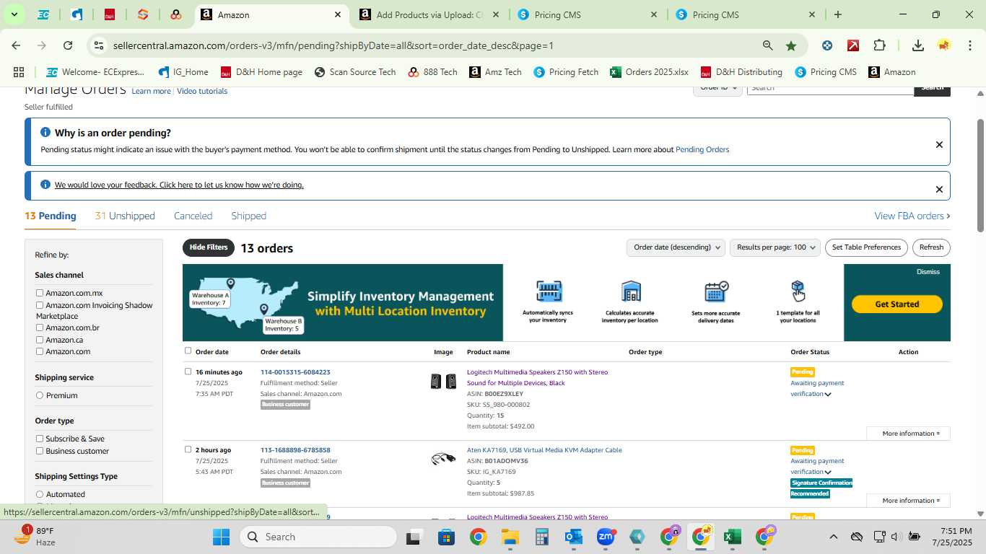This screenshot has height=554, width=986.
Task: Open Pending Orders help link
Action: 702,150
